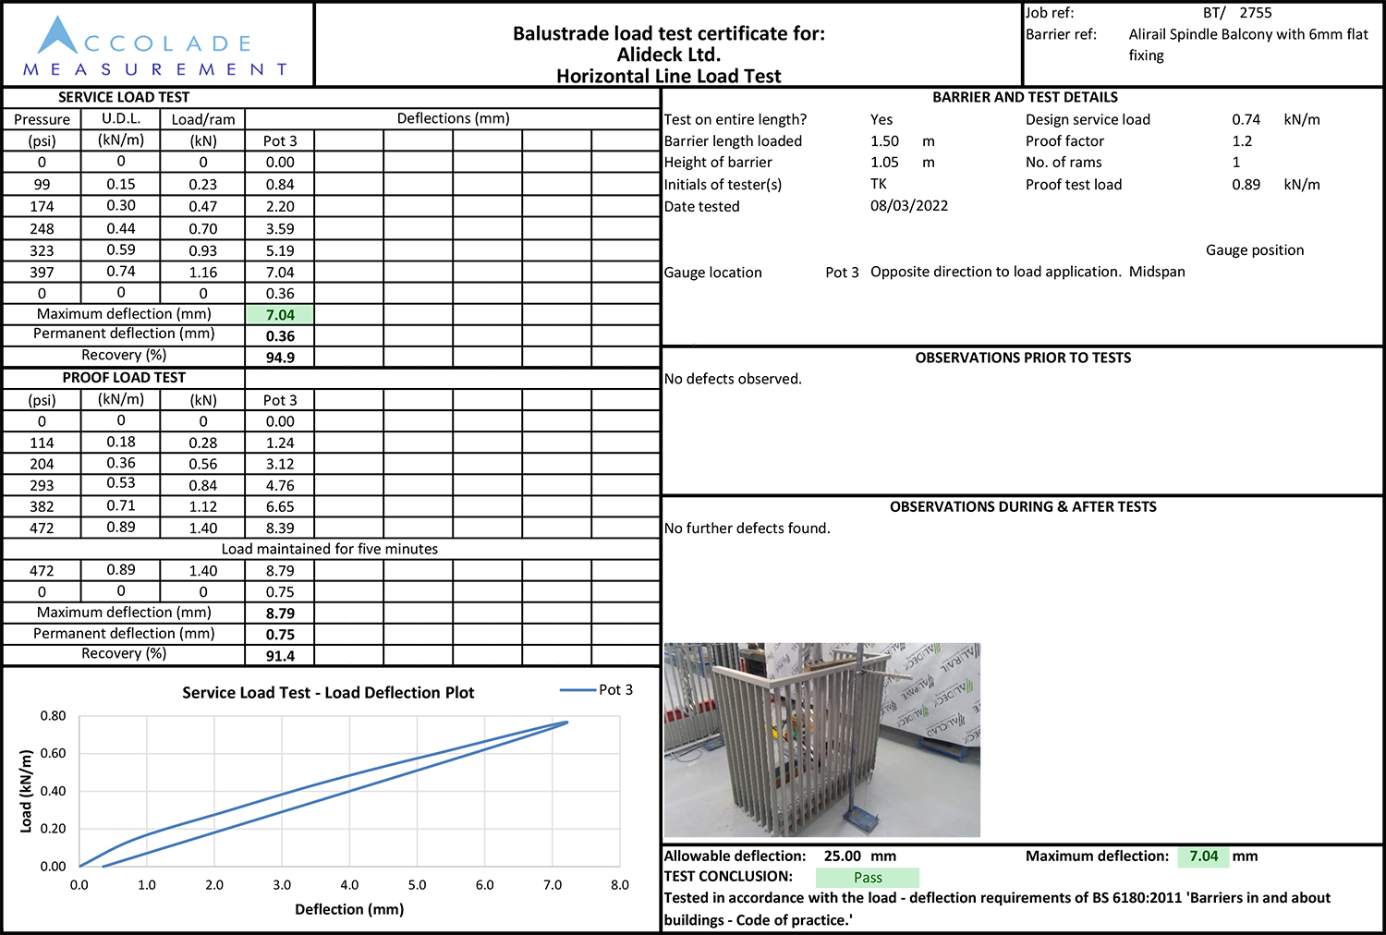
Task: Click service deflection value 5.19
Action: pyautogui.click(x=280, y=250)
